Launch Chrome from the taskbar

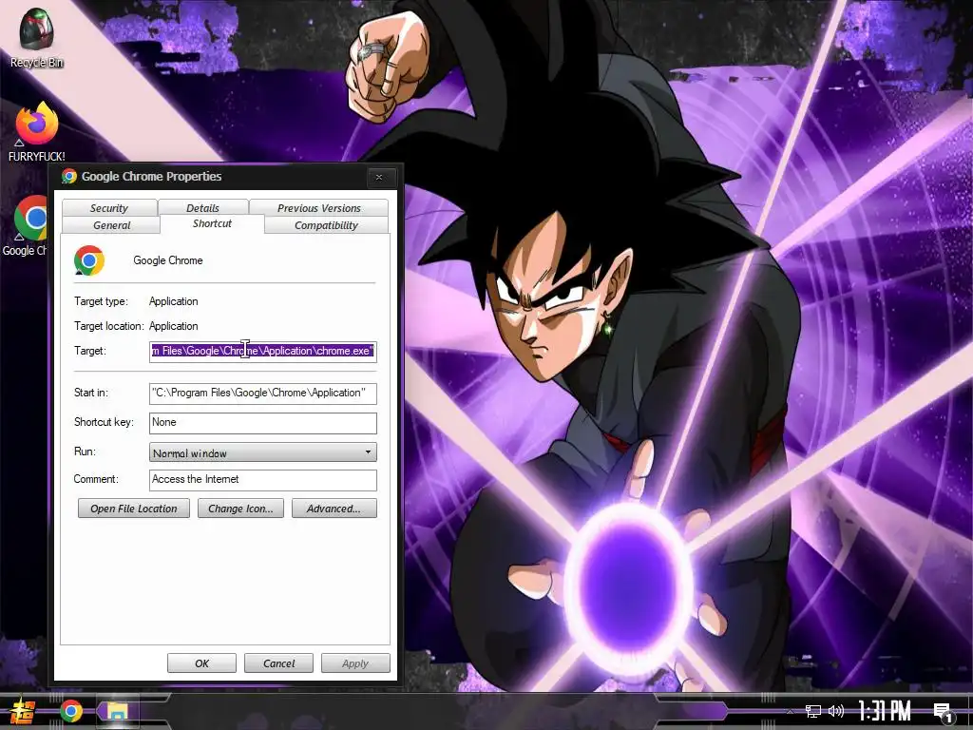(x=71, y=711)
